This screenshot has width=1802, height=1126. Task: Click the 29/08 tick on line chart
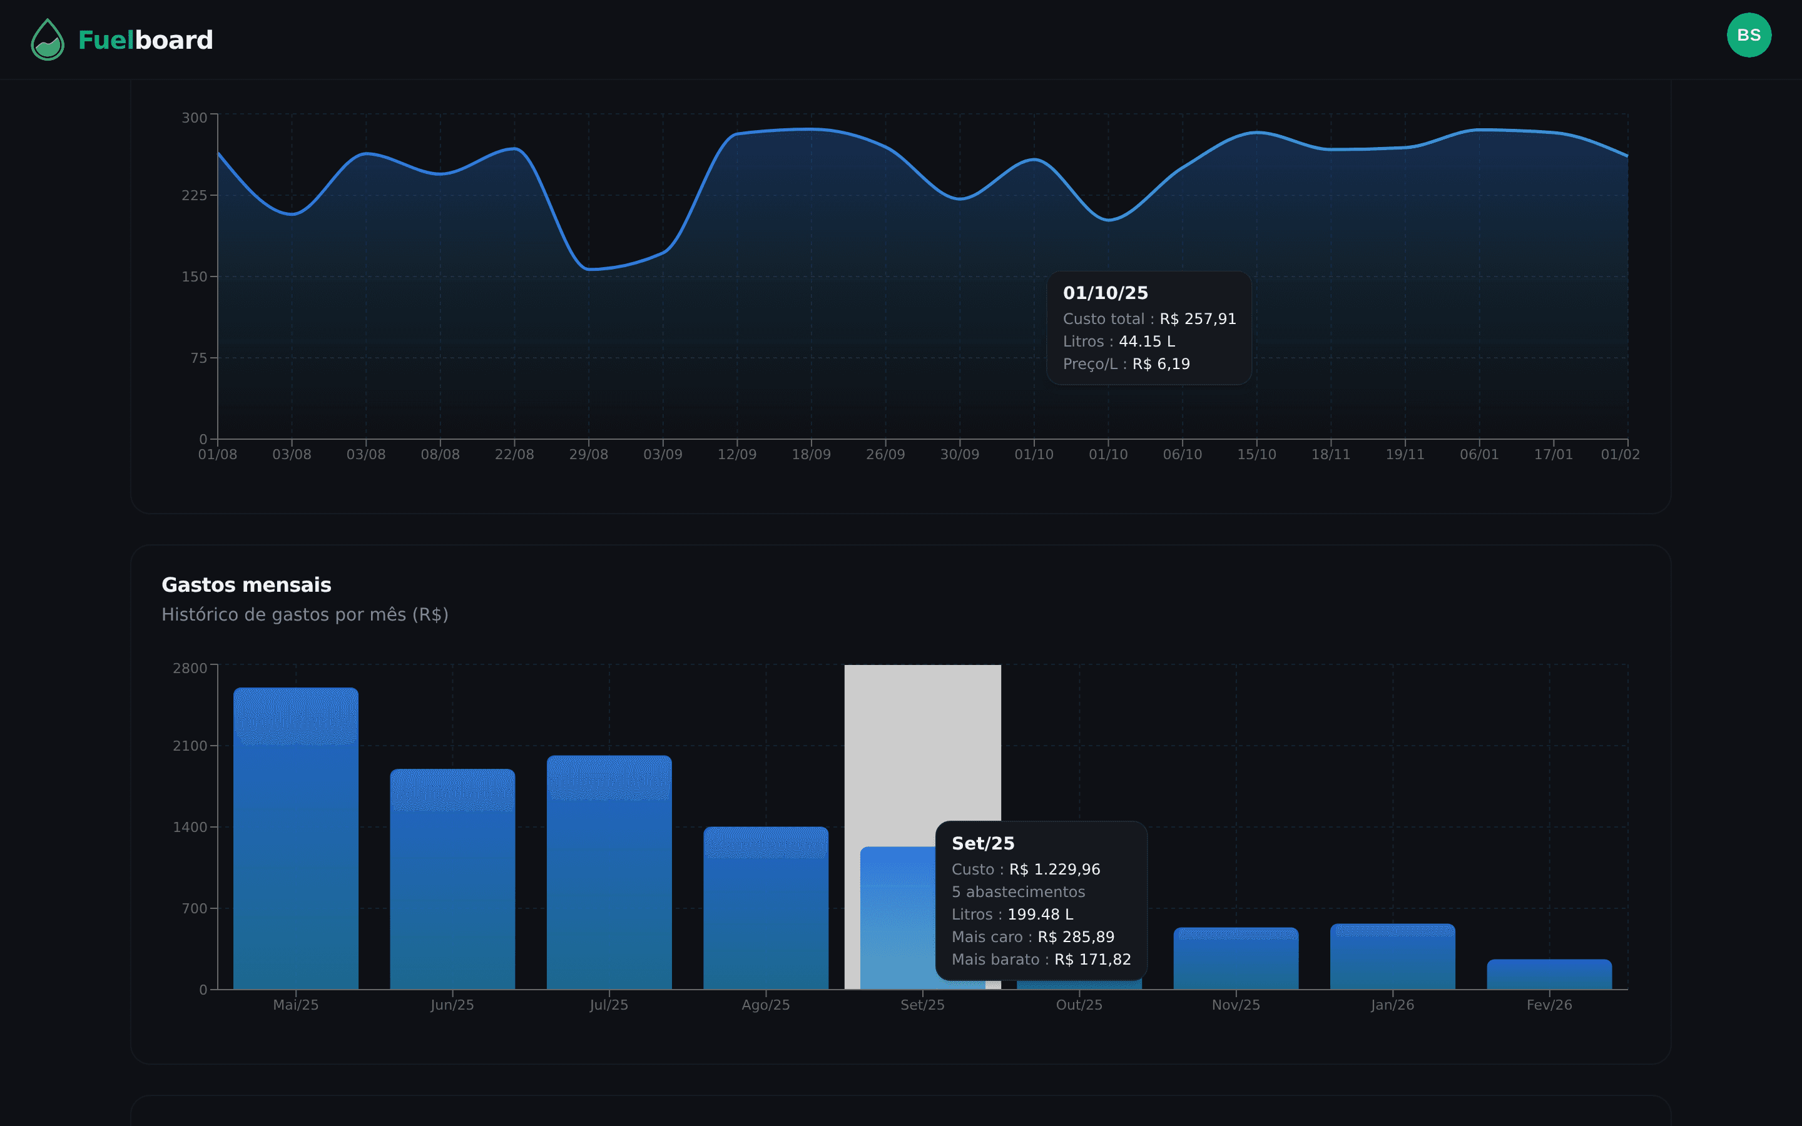coord(588,454)
